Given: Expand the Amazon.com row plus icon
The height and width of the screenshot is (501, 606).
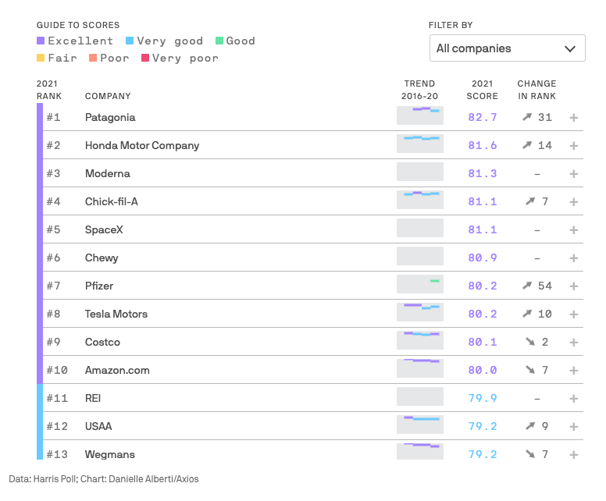Looking at the screenshot, I should coord(574,371).
